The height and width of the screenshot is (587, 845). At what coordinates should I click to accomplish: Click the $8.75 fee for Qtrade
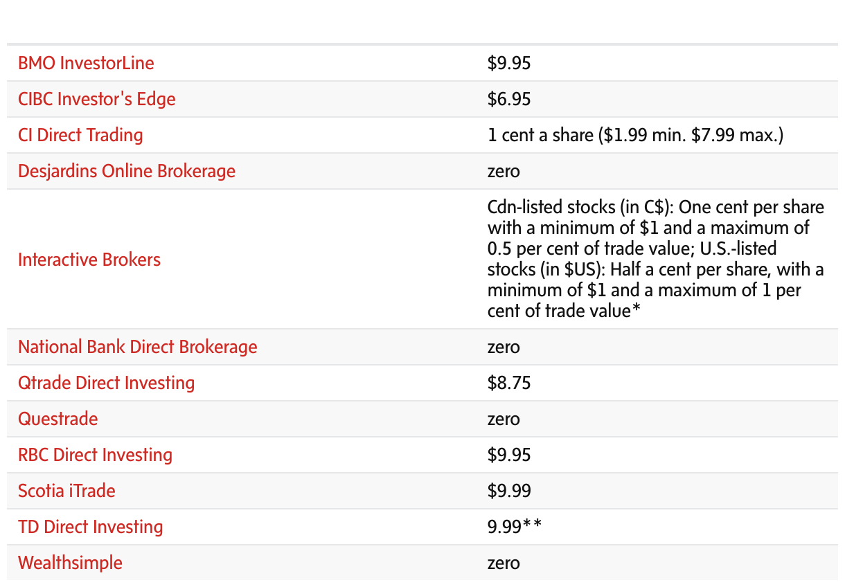tap(509, 383)
